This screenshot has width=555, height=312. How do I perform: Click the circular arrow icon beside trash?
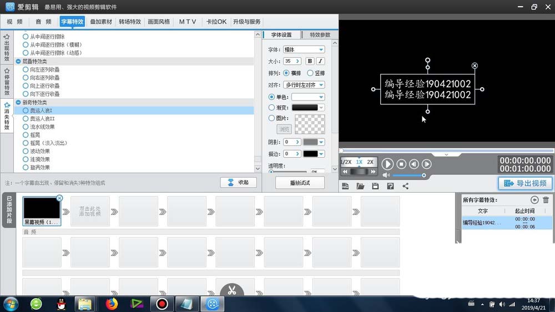pos(534,200)
